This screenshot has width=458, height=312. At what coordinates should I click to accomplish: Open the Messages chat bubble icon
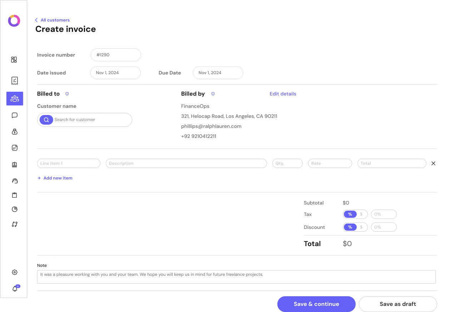click(x=14, y=115)
